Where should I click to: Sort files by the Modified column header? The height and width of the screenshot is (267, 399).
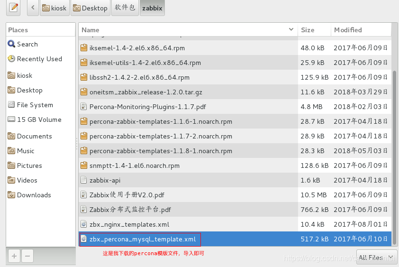pyautogui.click(x=361, y=30)
